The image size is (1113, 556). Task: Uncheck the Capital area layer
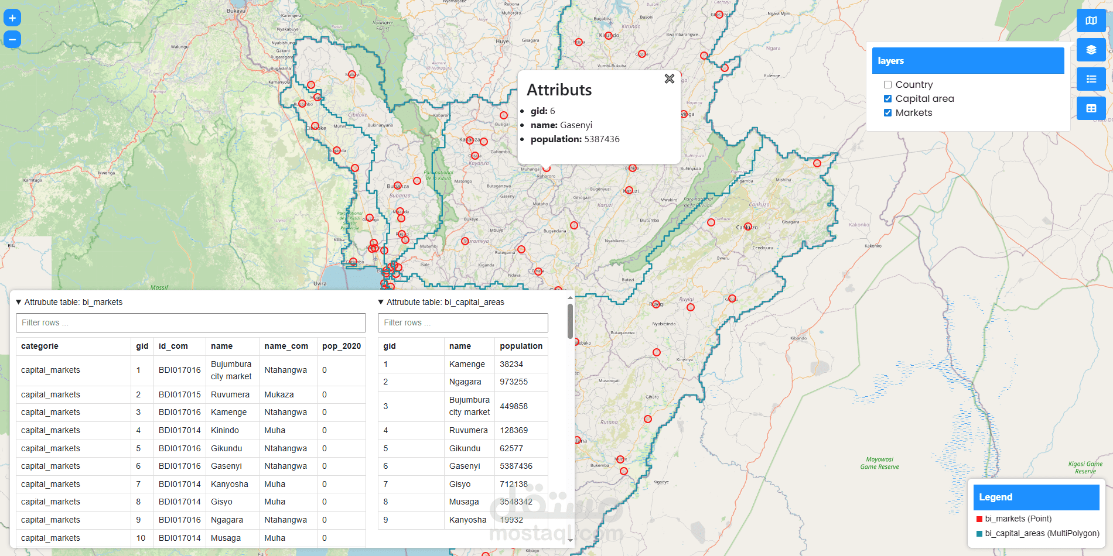pyautogui.click(x=887, y=99)
